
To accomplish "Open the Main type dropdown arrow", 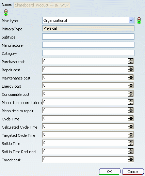I will (131, 20).
